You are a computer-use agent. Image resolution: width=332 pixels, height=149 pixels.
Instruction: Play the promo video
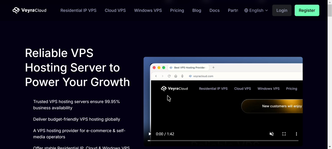tap(150, 134)
